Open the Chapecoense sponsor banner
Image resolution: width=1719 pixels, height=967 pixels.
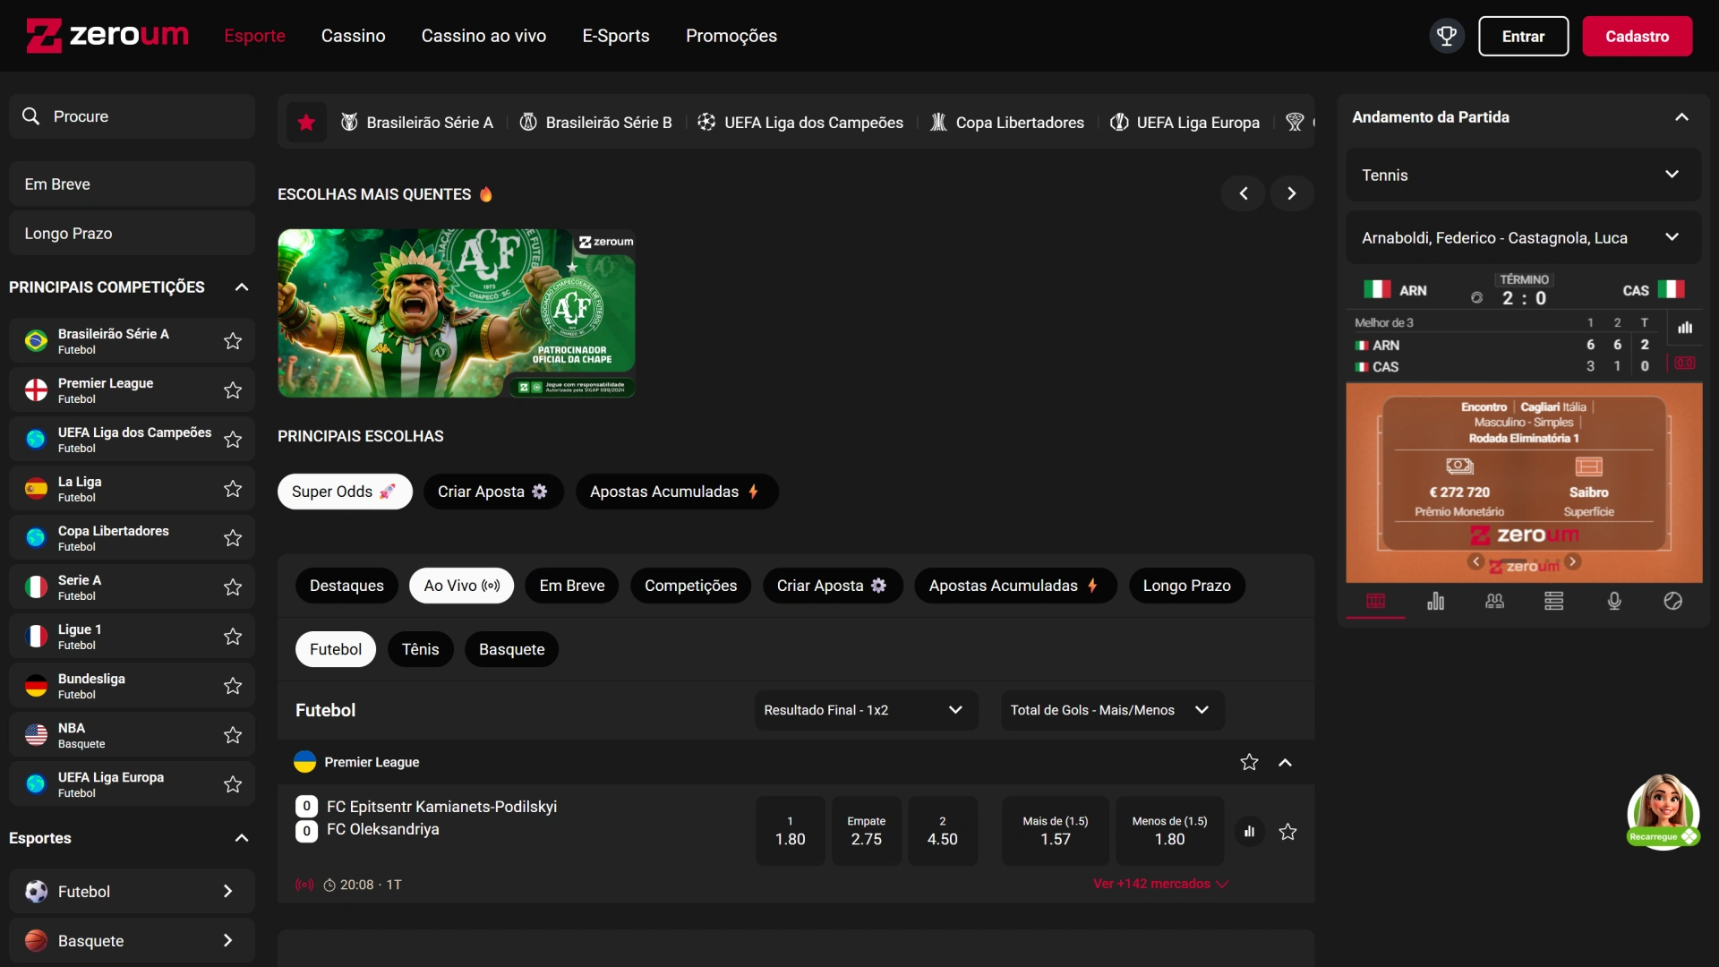(x=457, y=313)
